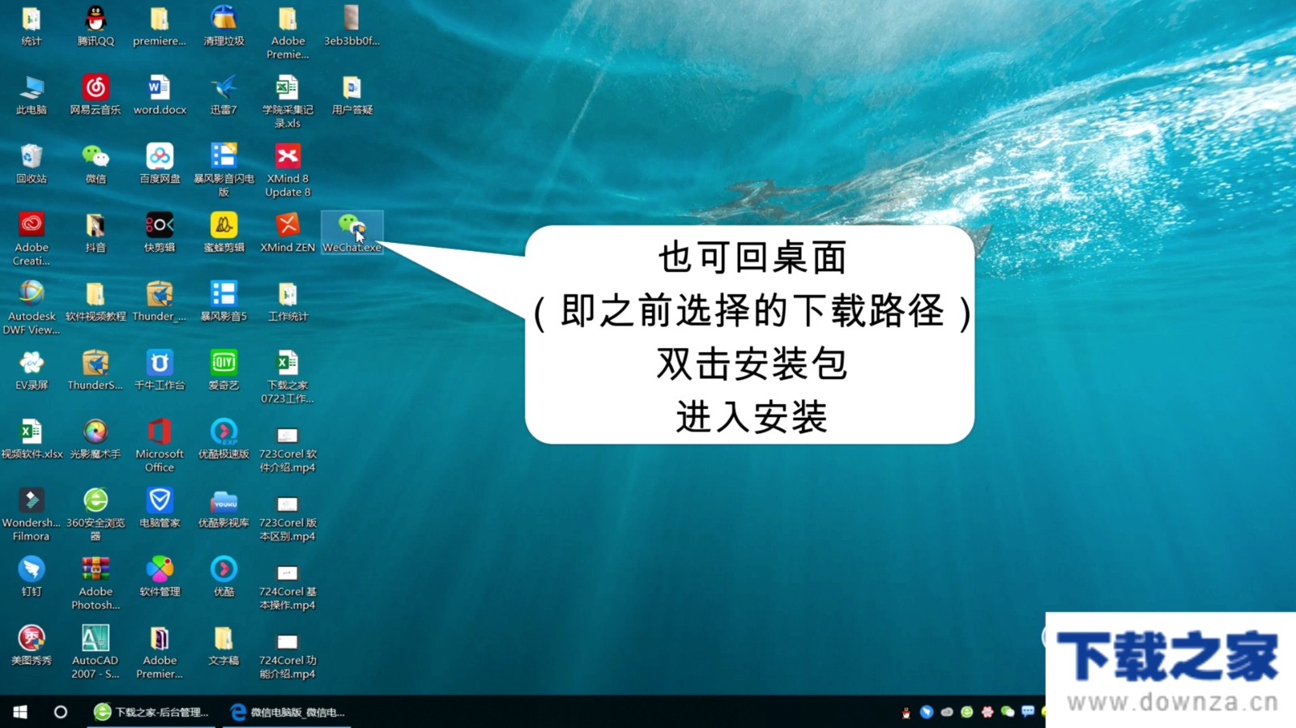Open 此电脑 desktop icon

[32, 94]
